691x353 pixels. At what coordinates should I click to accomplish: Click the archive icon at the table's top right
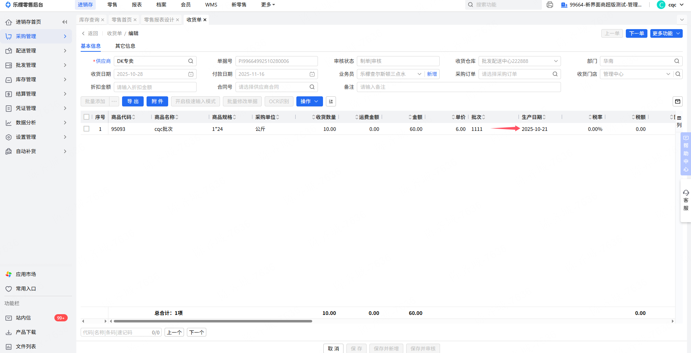coord(677,101)
